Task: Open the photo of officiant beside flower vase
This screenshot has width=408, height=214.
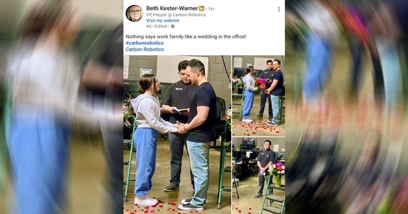Action: 259,176
